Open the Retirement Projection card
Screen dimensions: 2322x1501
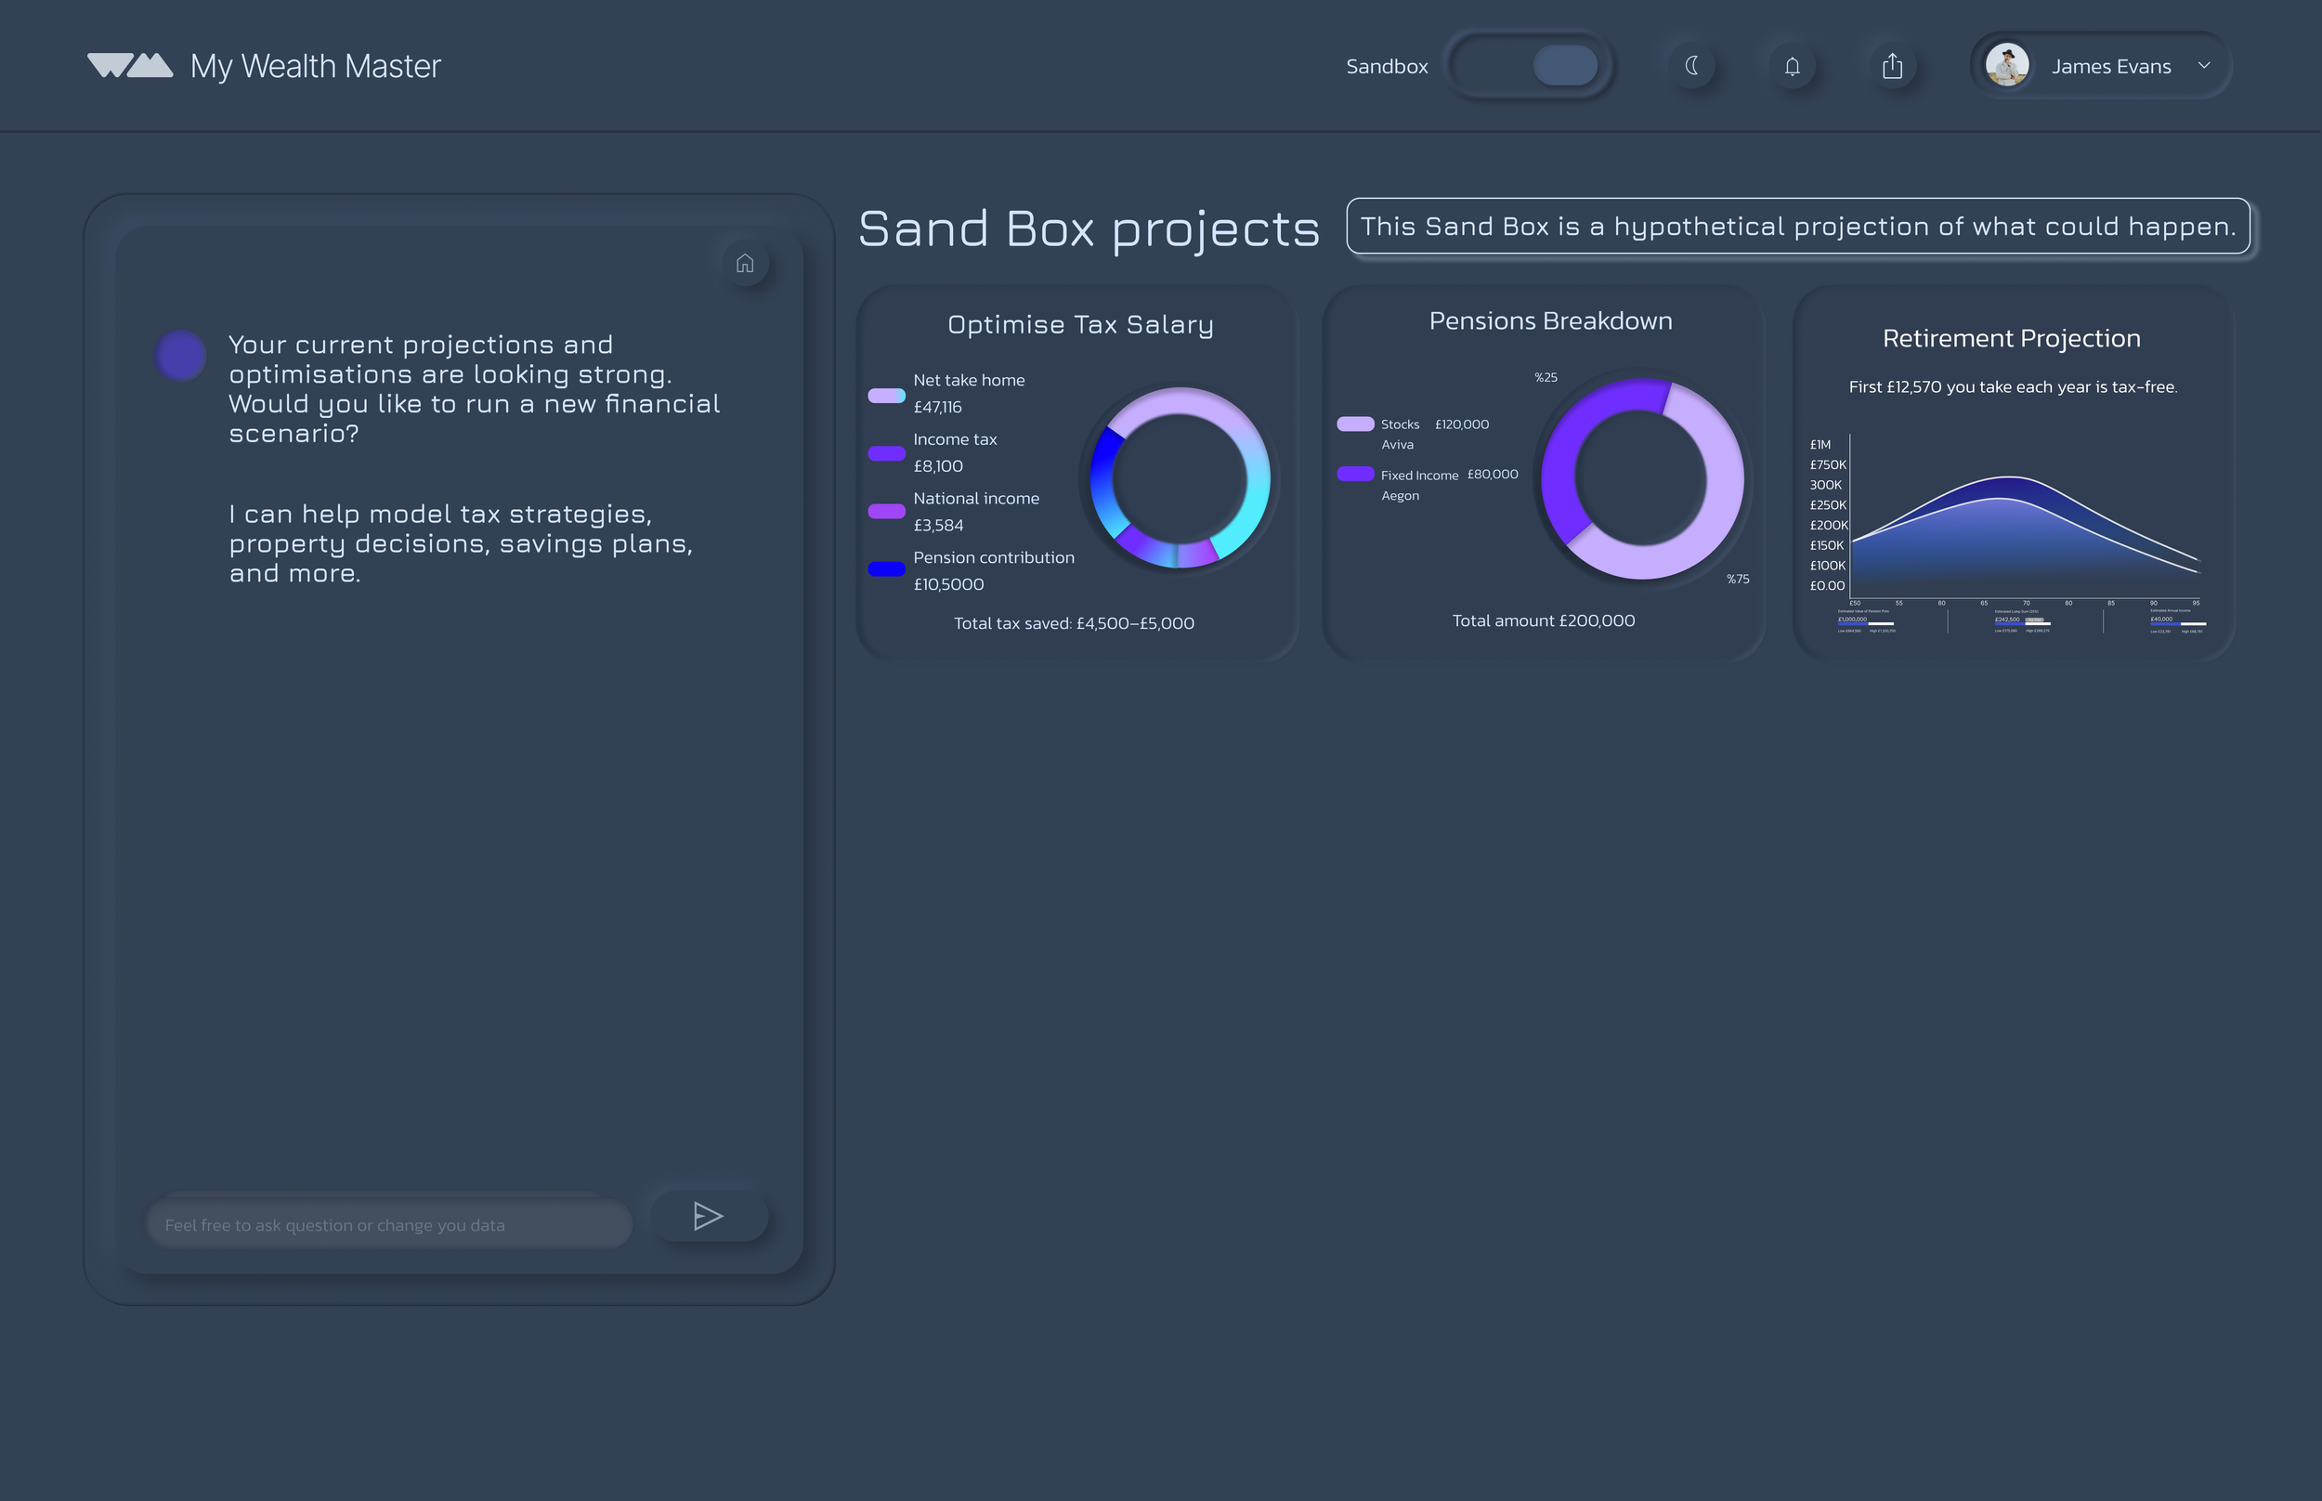(2011, 338)
